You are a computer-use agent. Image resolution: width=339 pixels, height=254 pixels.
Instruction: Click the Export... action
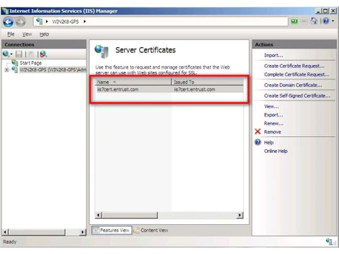click(x=273, y=115)
